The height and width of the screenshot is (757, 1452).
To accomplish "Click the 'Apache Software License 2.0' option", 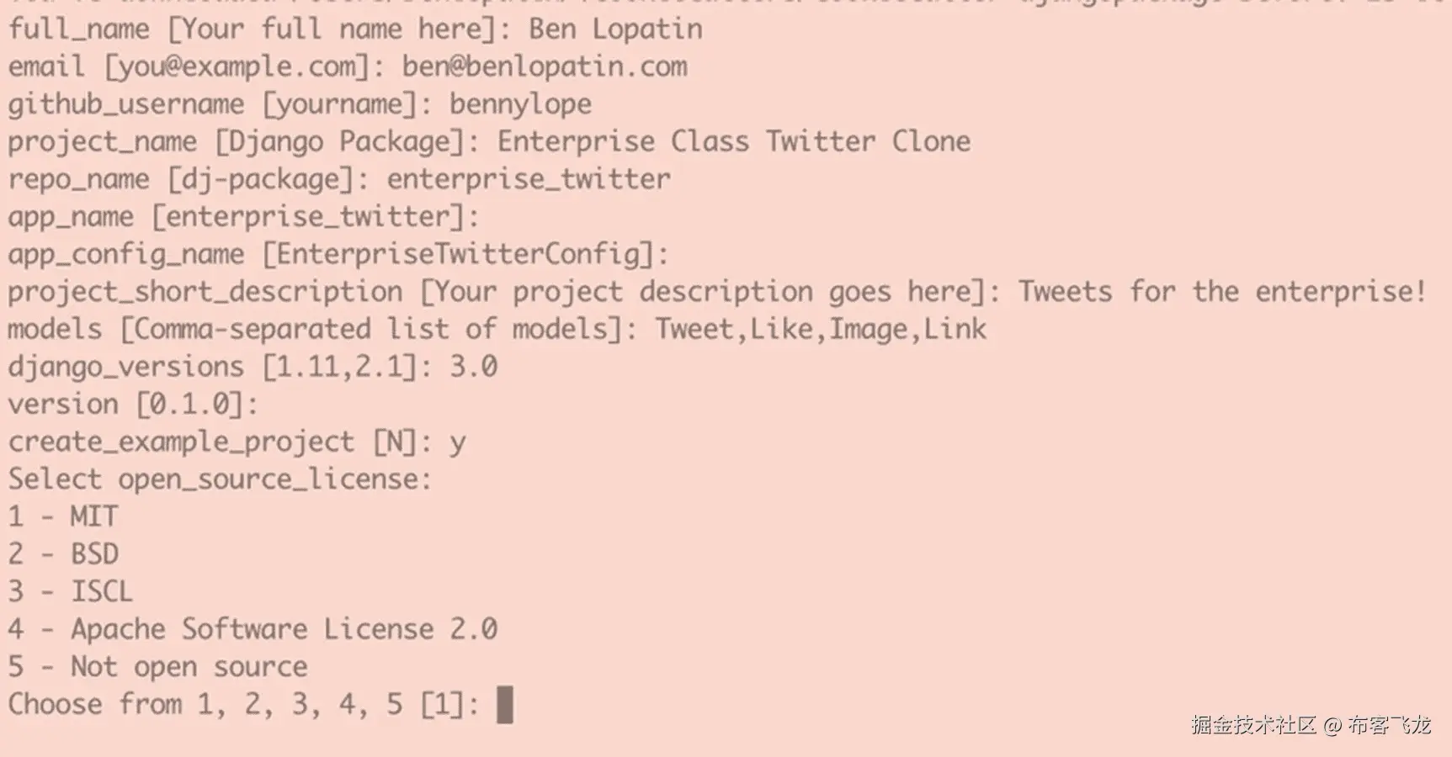I will tap(284, 629).
